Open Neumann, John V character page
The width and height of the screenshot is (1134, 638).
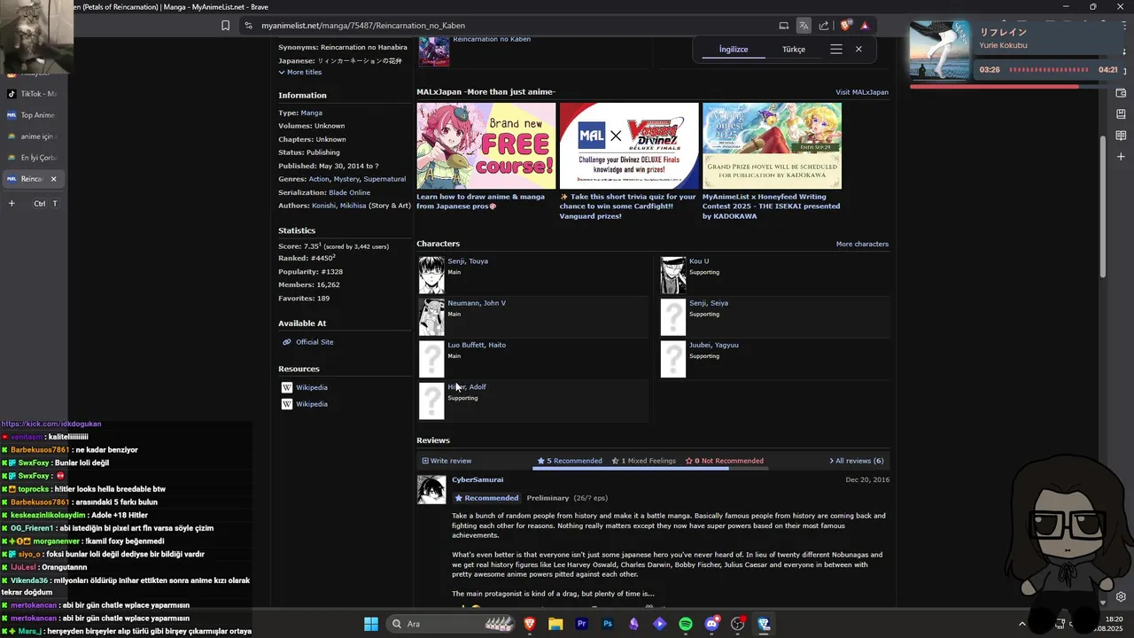[x=477, y=303]
